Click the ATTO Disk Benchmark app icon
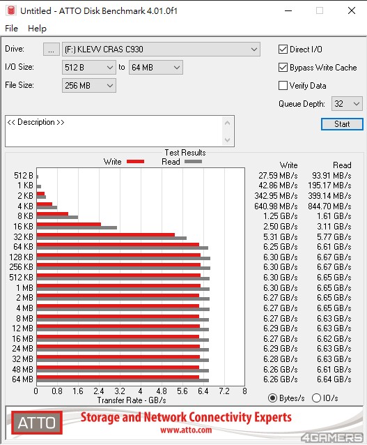The width and height of the screenshot is (367, 445). [11, 10]
